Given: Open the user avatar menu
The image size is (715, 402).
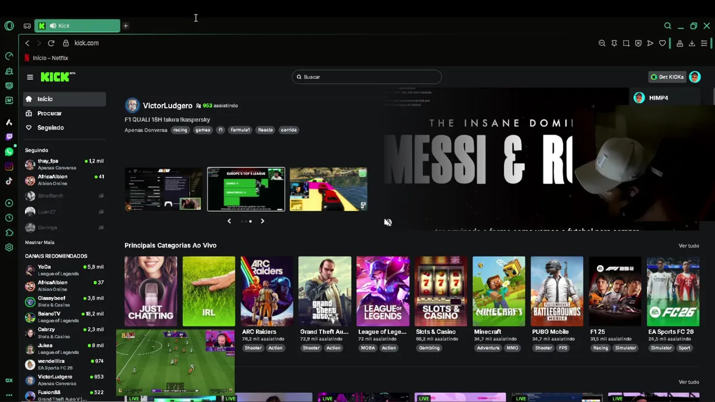Looking at the screenshot, I should (694, 77).
